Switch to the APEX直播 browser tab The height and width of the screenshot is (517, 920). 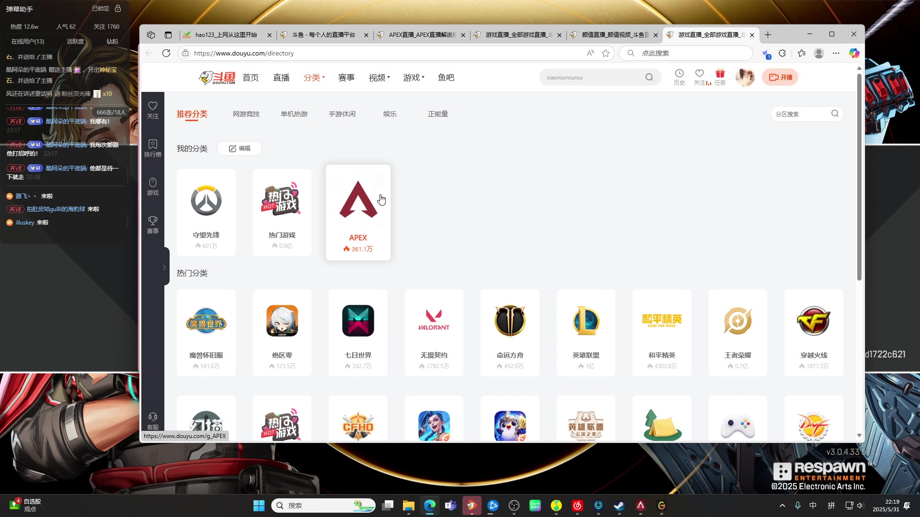coord(421,35)
